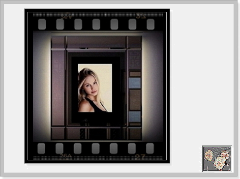This screenshot has height=179, width=240.
Task: Select the lower blue square in the frame
Action: point(135,117)
